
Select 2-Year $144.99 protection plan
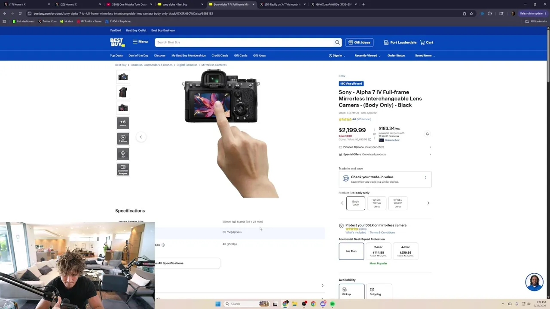coord(378,251)
